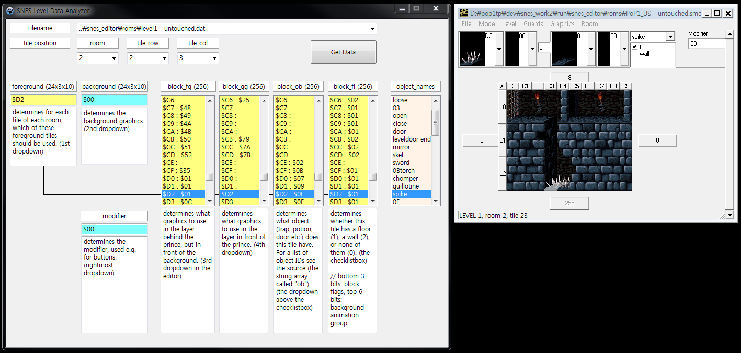Click the foreground $D2 value field
741x353 pixels.
(x=43, y=99)
